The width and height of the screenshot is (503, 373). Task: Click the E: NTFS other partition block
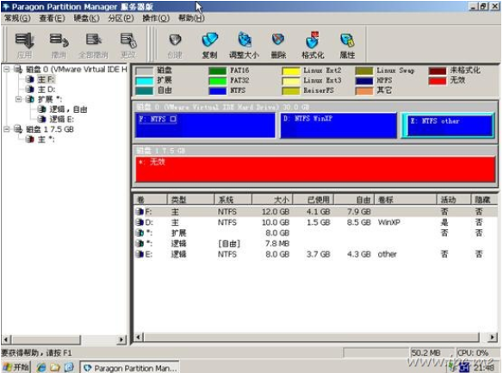click(448, 126)
